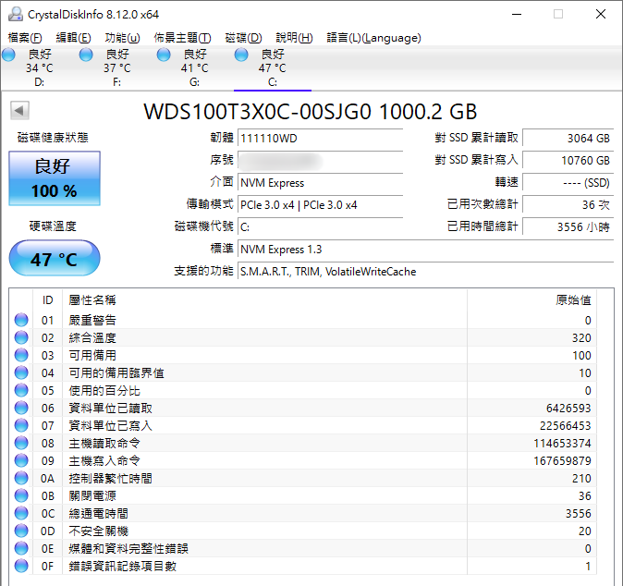Open the 檔案(F) menu

tap(25, 38)
